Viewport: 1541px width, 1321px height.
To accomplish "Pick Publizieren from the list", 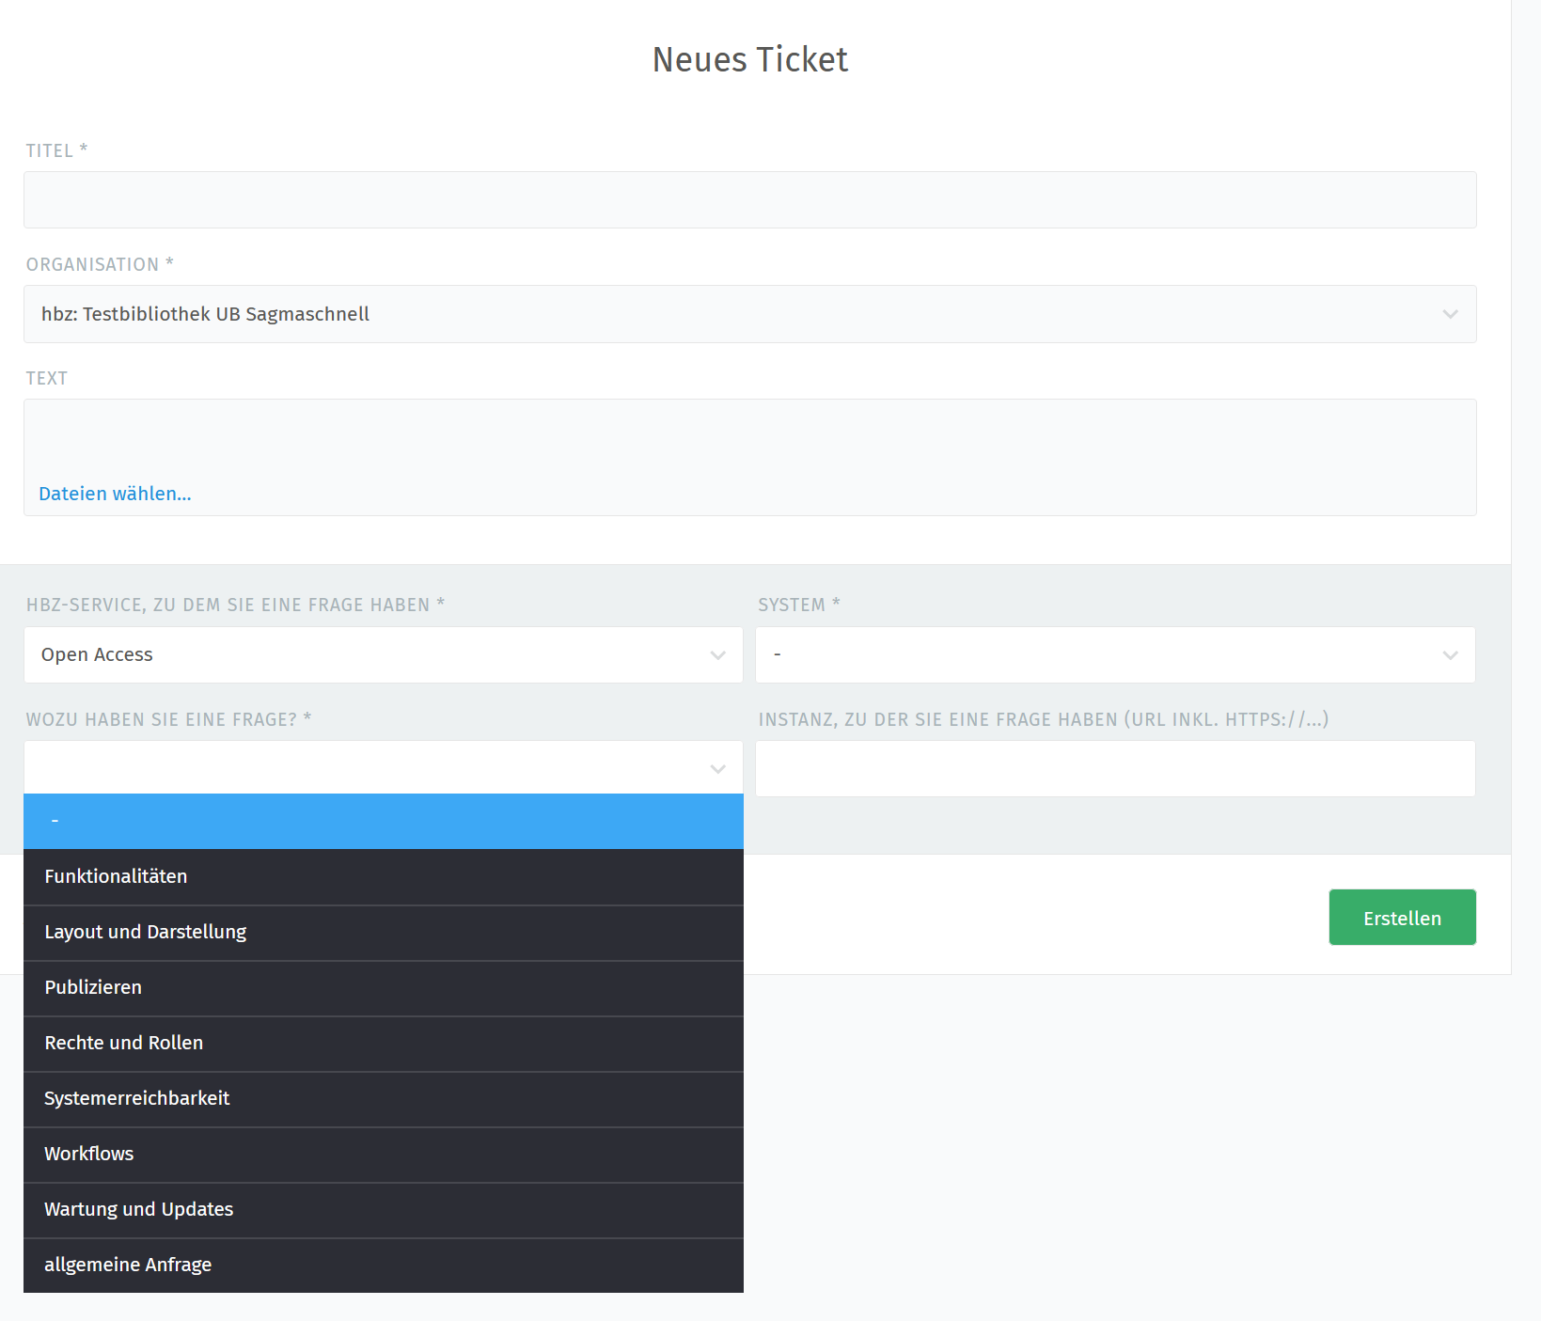I will click(x=383, y=987).
